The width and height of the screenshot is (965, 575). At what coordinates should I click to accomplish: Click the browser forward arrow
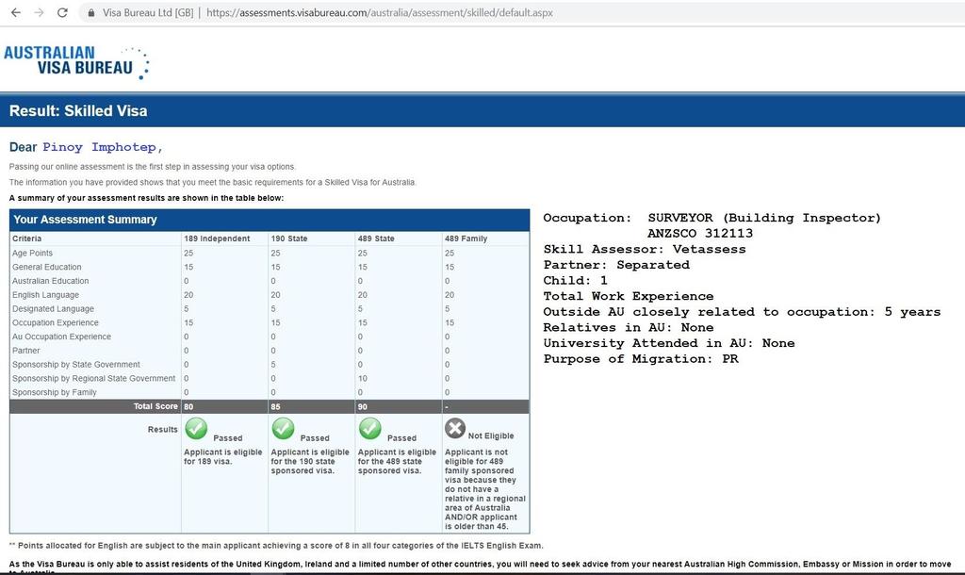click(x=39, y=13)
